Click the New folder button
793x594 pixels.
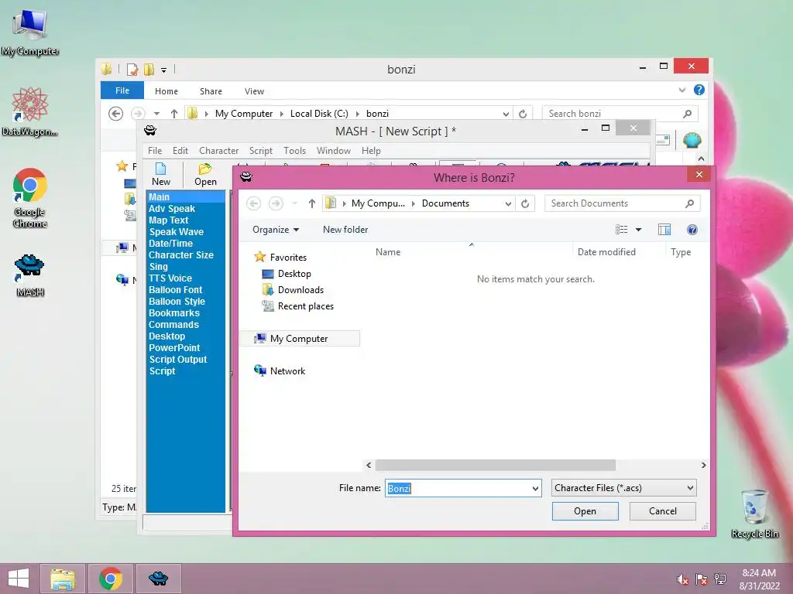click(x=345, y=229)
